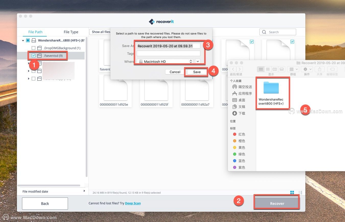
Task: Open 桌面 in the Finder sidebar
Action: coord(239,100)
